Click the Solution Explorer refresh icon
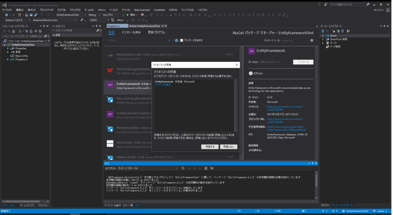Screen dimensions: 393x215 pos(31,31)
